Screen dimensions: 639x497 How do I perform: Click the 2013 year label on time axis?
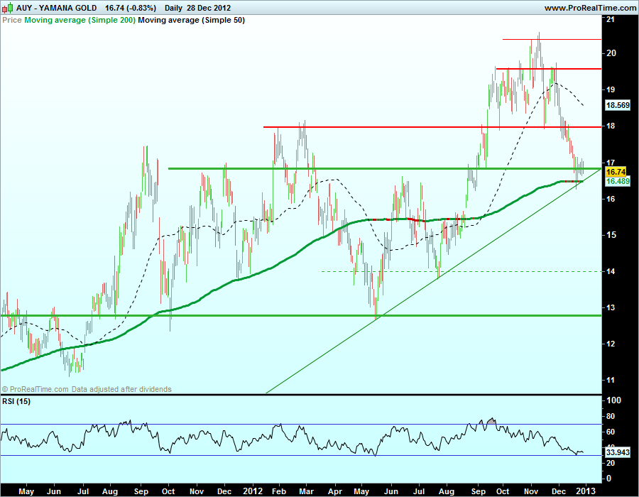tap(585, 491)
